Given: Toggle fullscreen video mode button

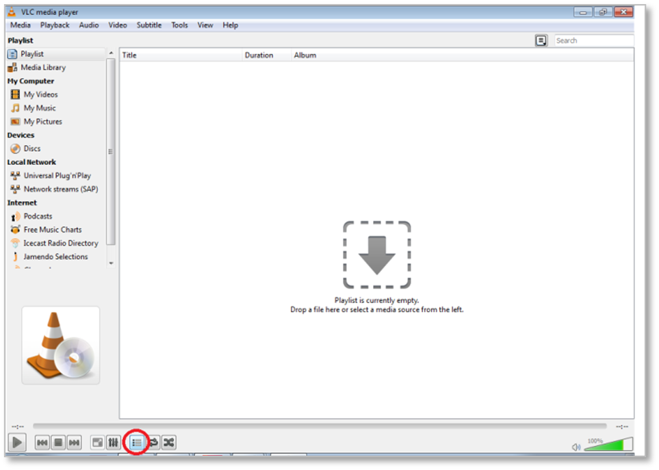Looking at the screenshot, I should (98, 443).
